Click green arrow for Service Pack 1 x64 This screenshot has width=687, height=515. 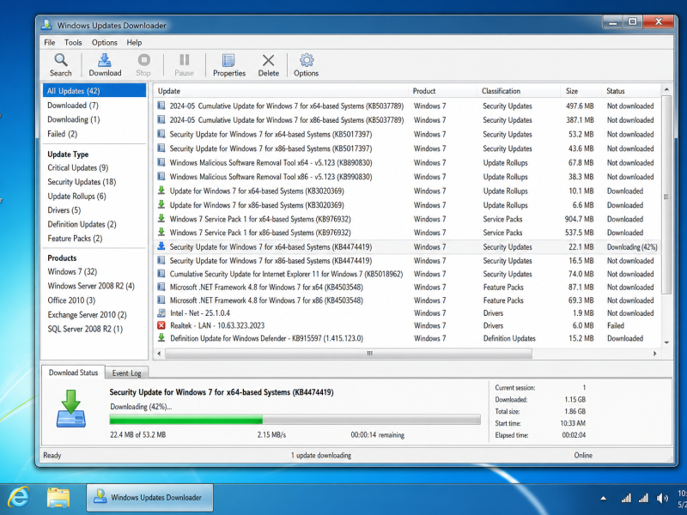point(161,219)
